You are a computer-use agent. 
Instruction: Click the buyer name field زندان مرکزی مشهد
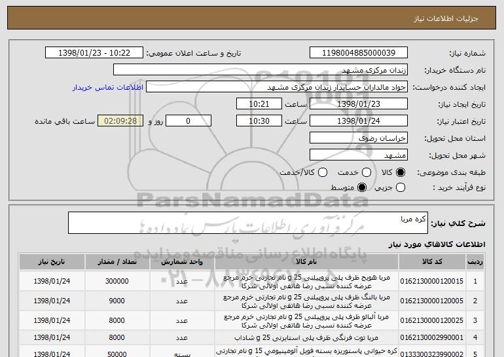(x=261, y=70)
